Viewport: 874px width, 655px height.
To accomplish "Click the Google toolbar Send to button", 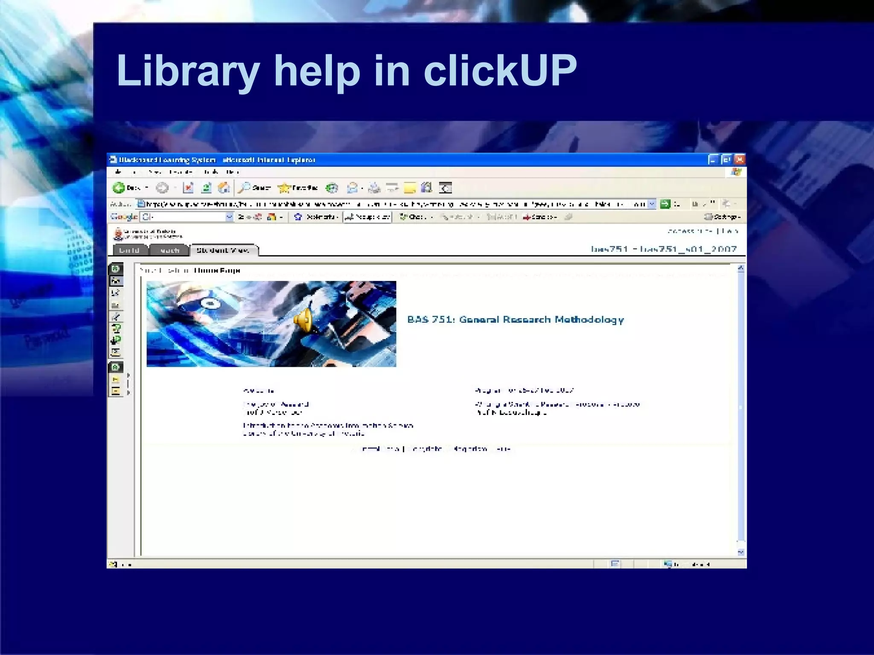I will (x=541, y=217).
